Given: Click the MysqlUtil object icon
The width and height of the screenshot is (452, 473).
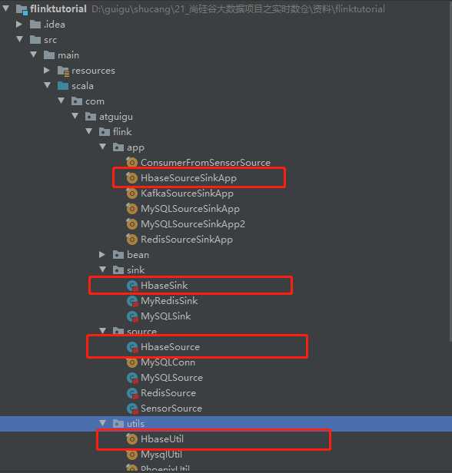Looking at the screenshot, I should (132, 455).
